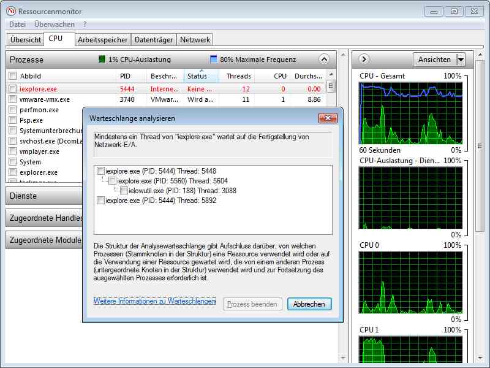Click the green CPU-Auslastung indicator square
This screenshot has height=368, width=490.
point(102,59)
